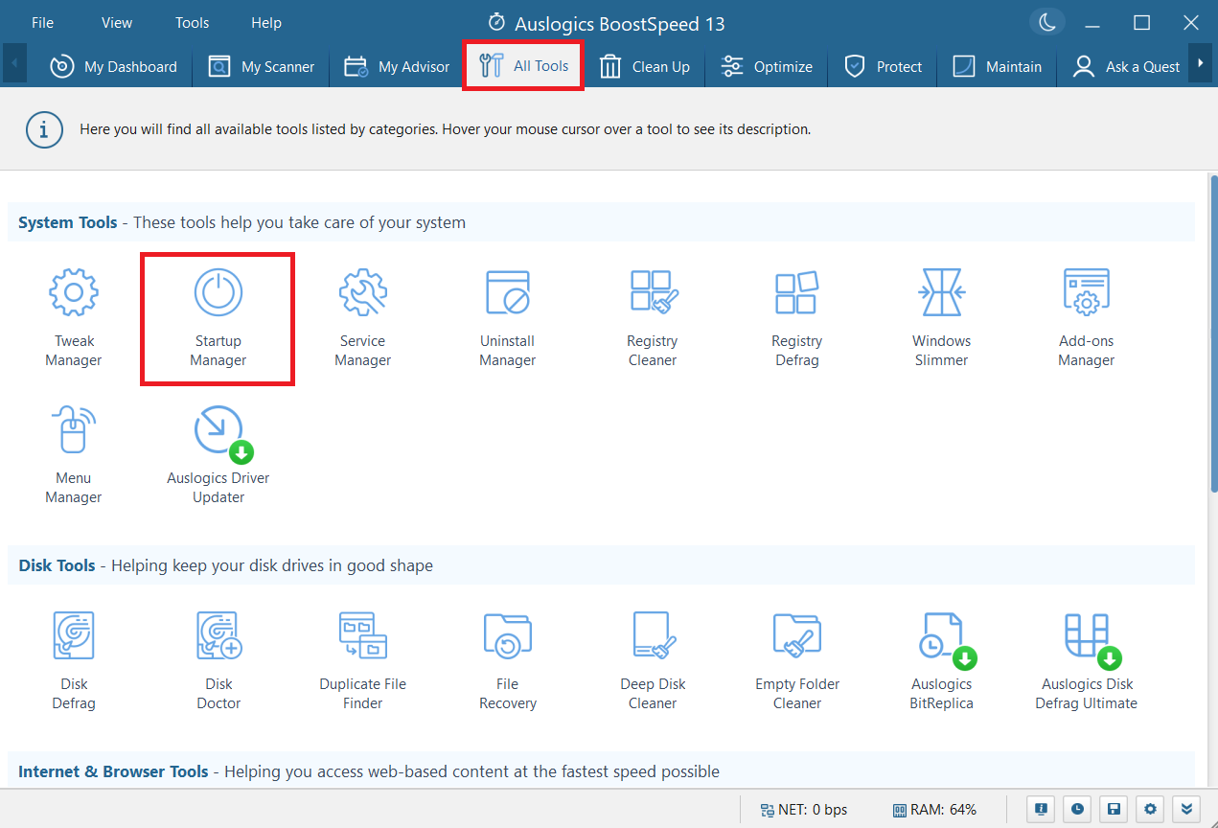This screenshot has width=1218, height=828.
Task: Switch to My Scanner tab
Action: [261, 66]
